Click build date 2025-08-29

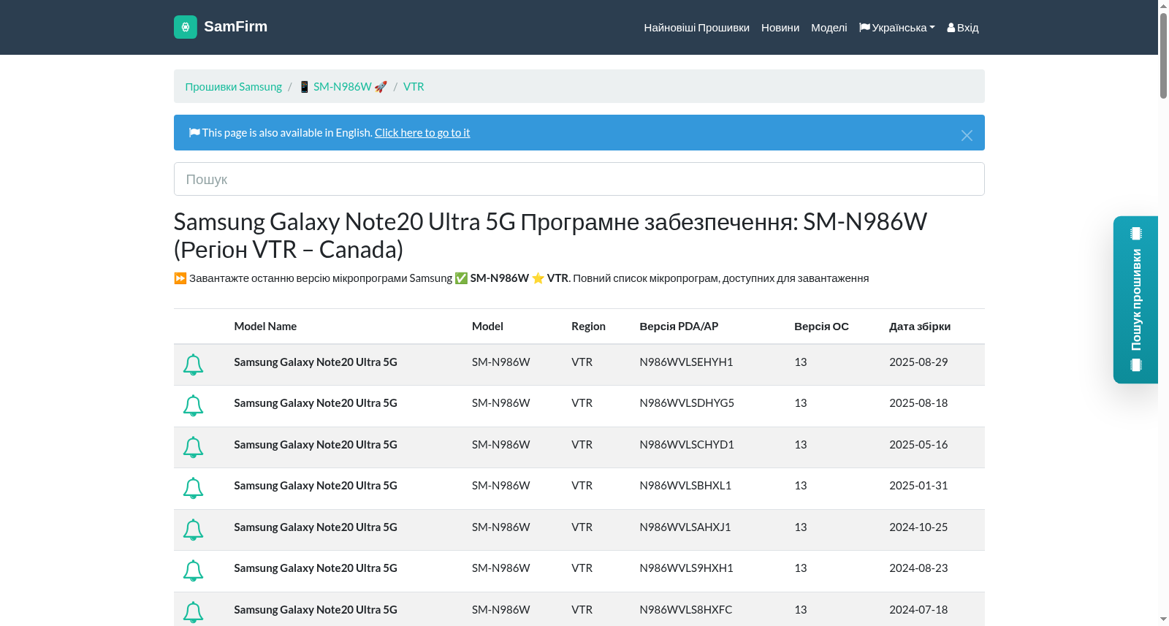tap(918, 362)
